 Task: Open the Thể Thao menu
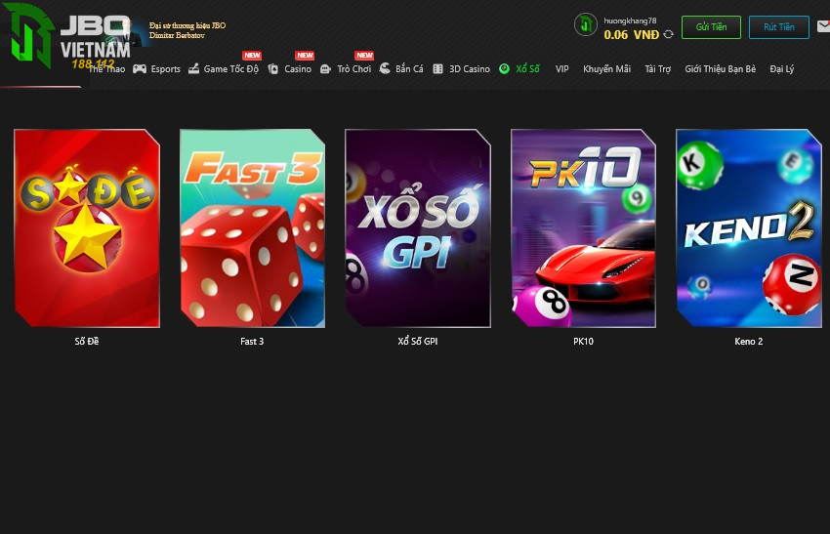[107, 68]
